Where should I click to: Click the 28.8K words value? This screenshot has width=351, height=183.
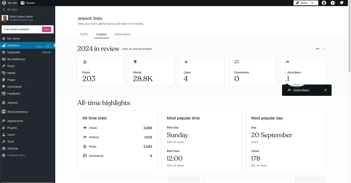point(143,79)
